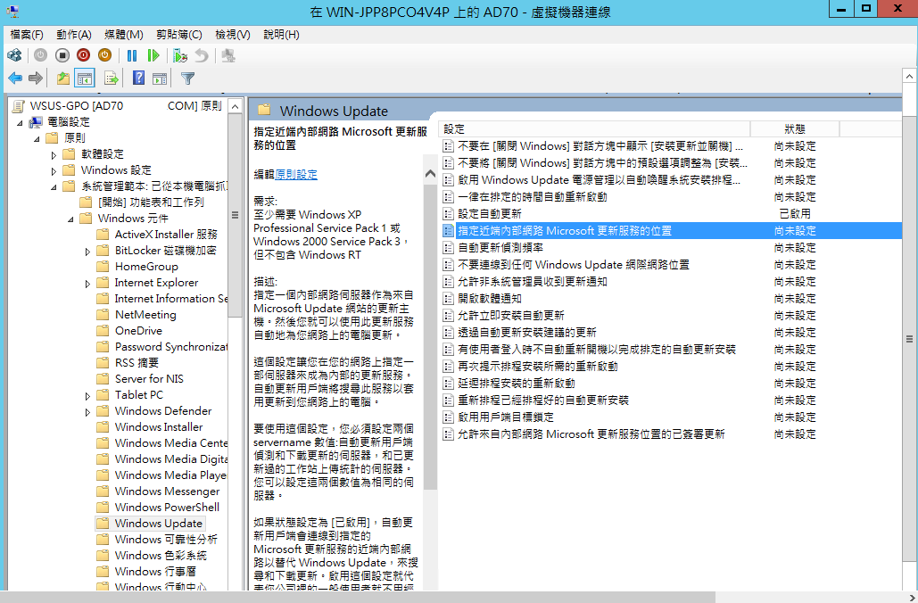Open the 動作(A) menu
This screenshot has width=918, height=603.
[x=74, y=35]
